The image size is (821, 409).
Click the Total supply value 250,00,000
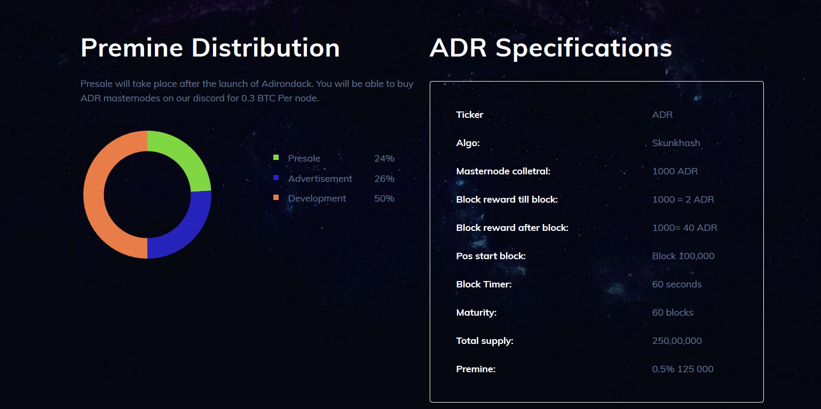tap(677, 341)
